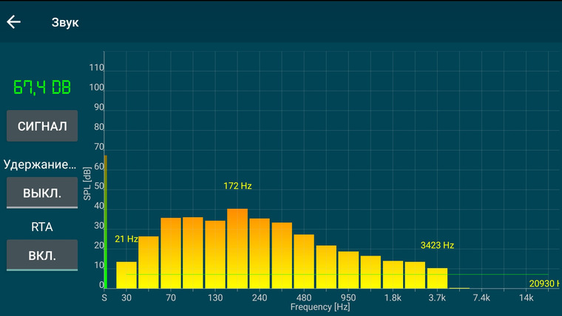This screenshot has width=562, height=316.
Task: Click the 20930 Hz marker label
Action: point(545,284)
